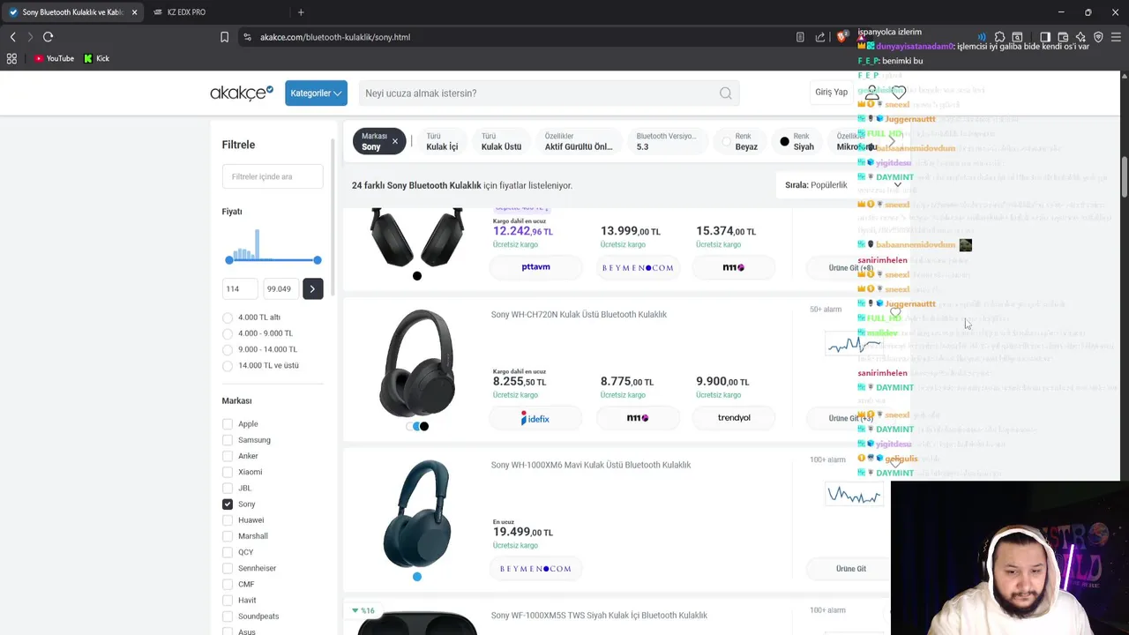
Task: Apply the Siyah color filter
Action: tap(796, 142)
